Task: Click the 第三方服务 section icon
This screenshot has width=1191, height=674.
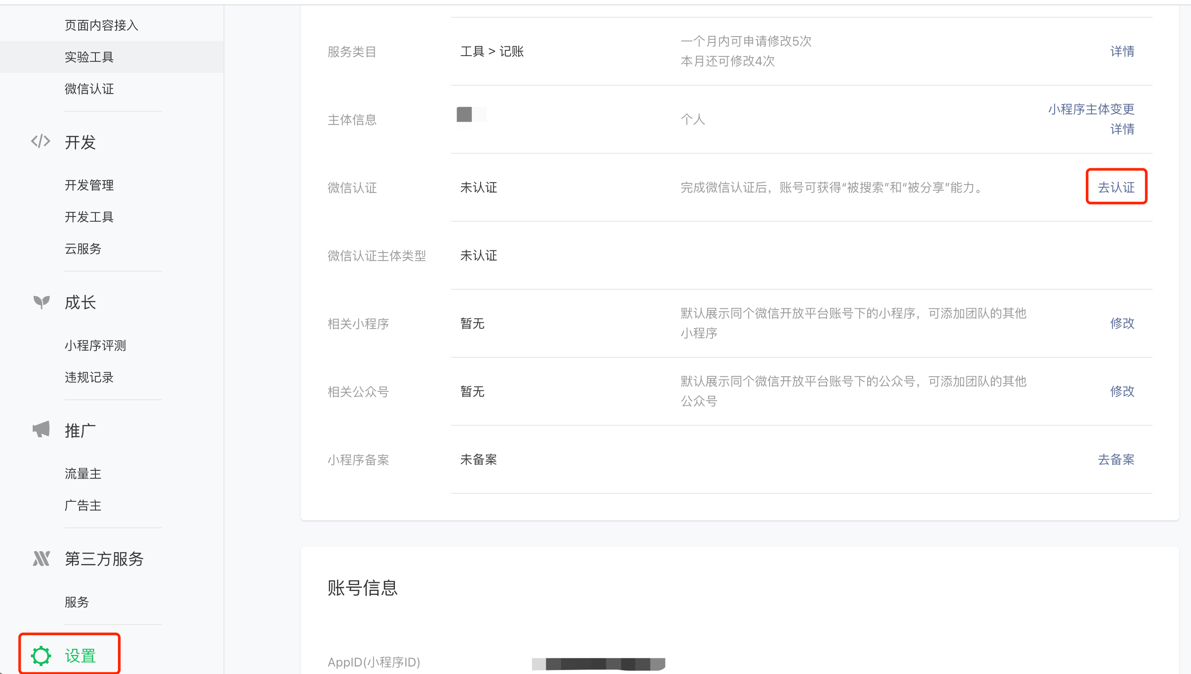Action: (41, 558)
